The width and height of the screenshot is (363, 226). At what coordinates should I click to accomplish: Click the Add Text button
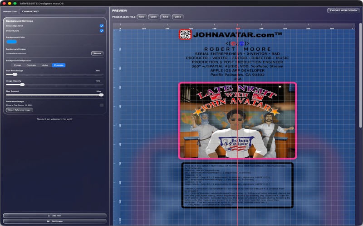[54, 216]
